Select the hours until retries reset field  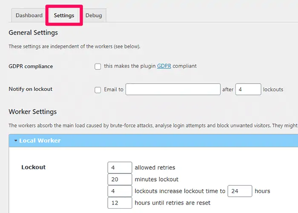120,203
